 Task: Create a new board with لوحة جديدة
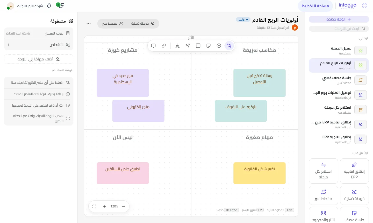tap(339, 19)
